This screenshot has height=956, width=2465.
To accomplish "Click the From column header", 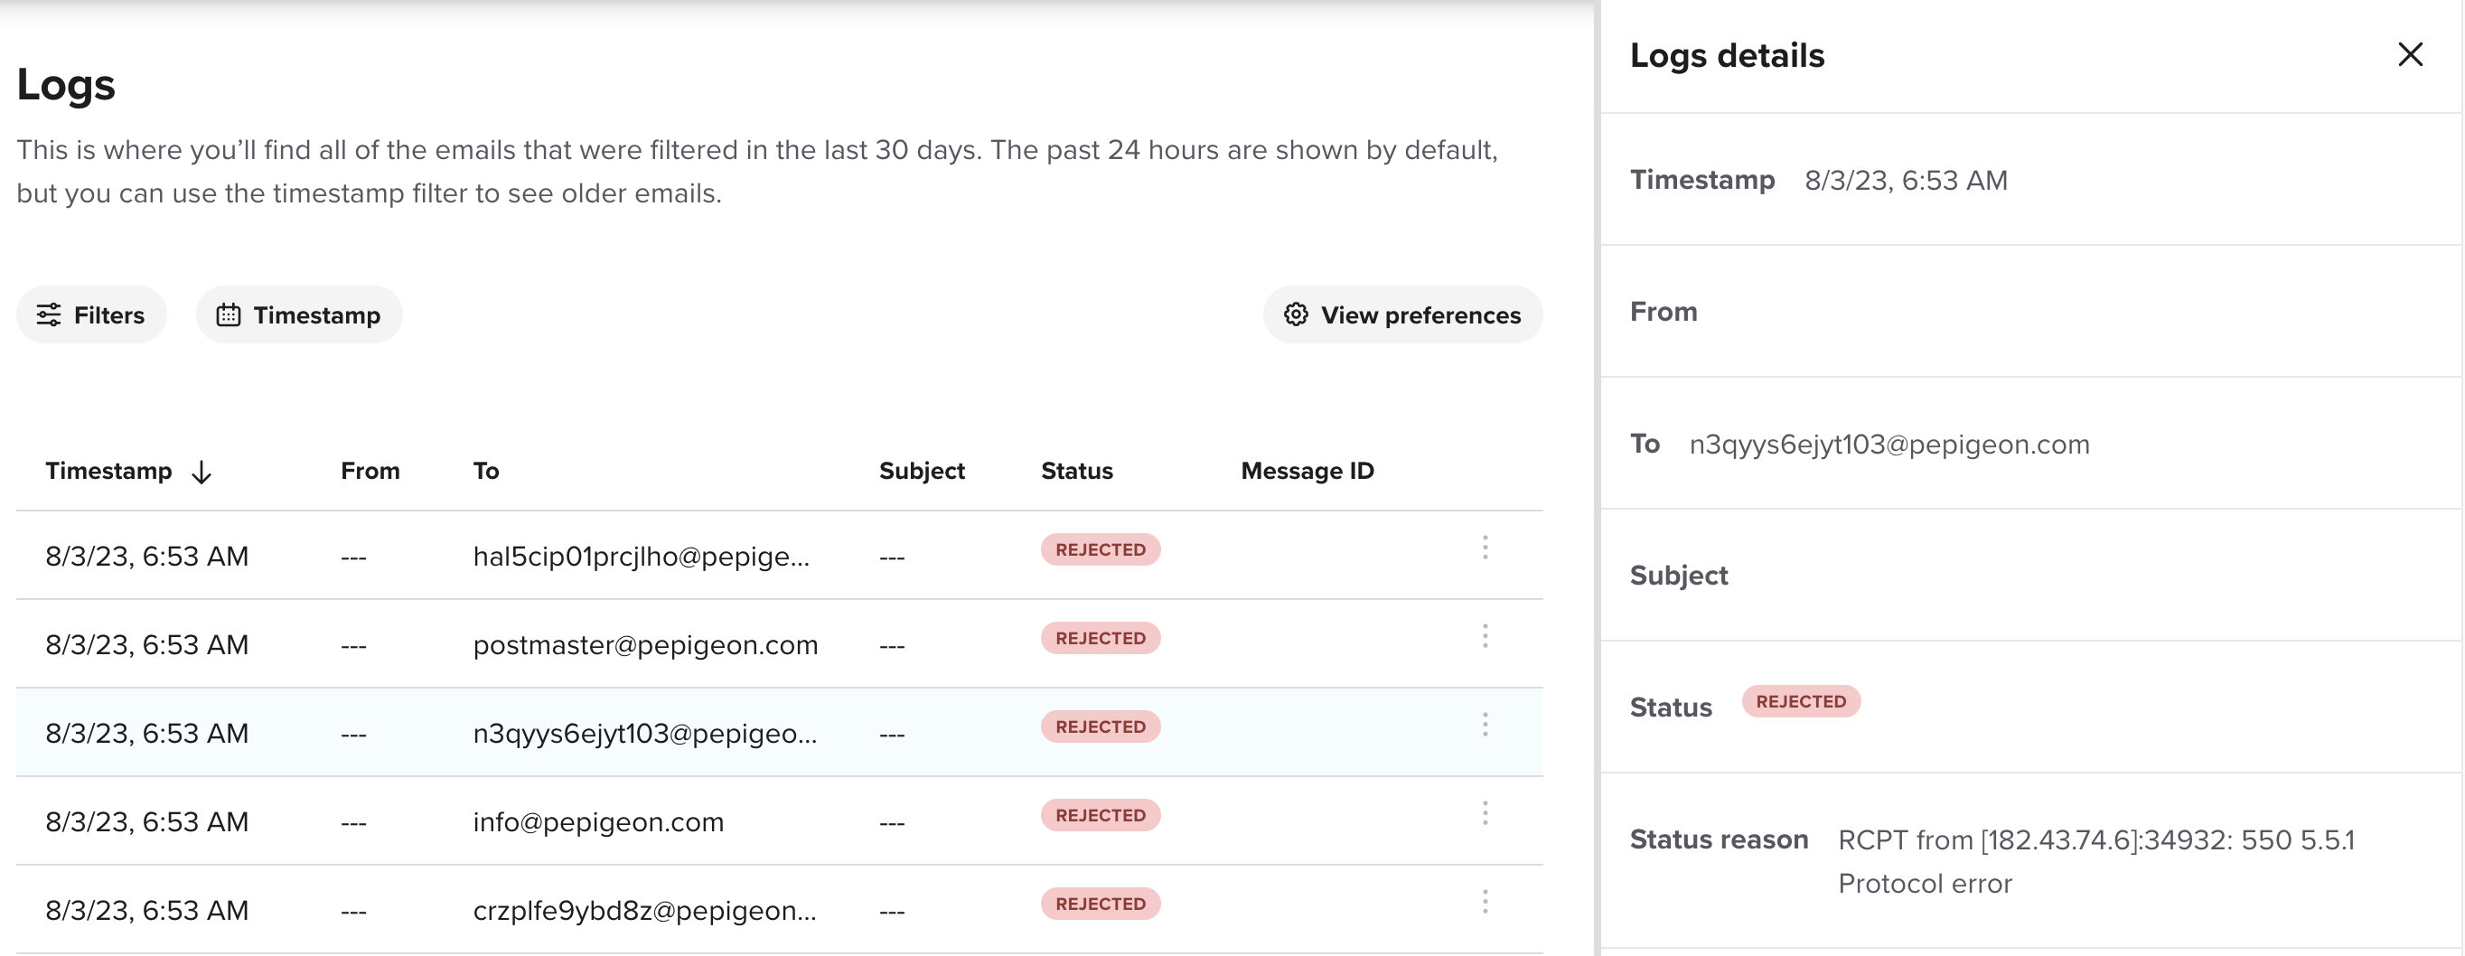I will click(x=370, y=471).
